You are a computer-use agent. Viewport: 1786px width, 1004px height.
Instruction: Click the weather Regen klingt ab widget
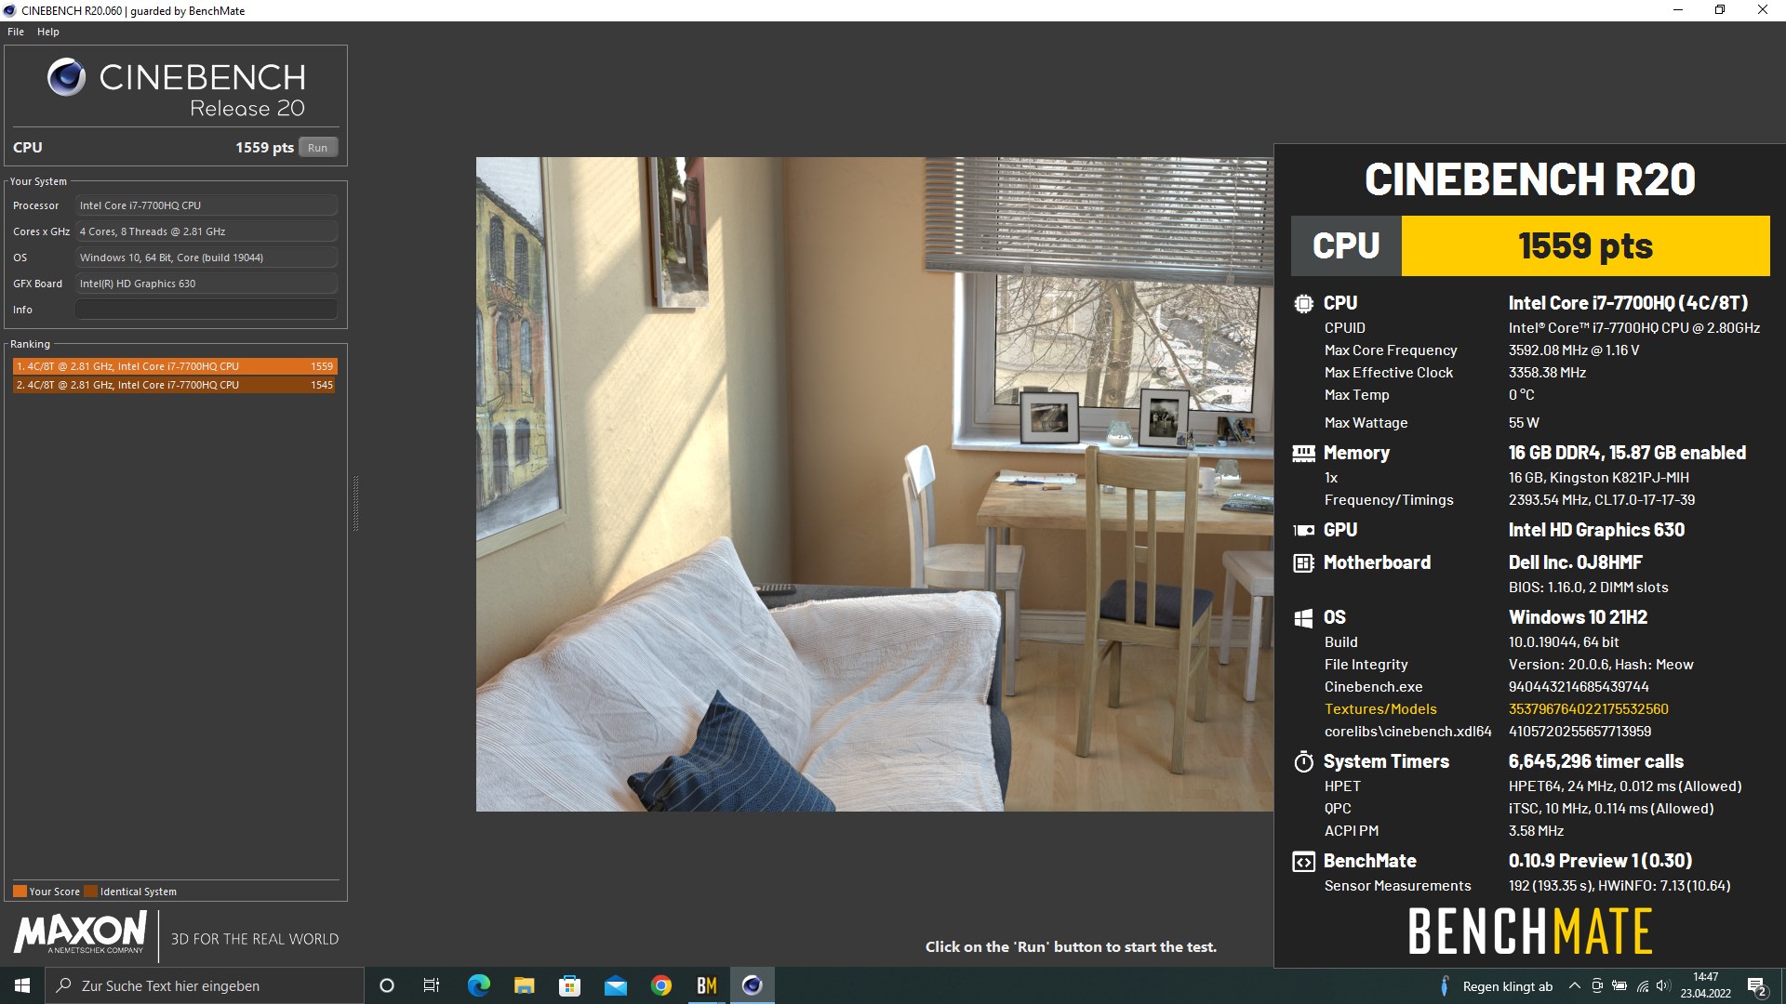click(1496, 986)
